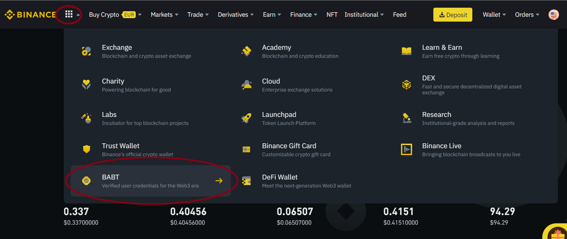Image resolution: width=567 pixels, height=239 pixels.
Task: Click the Exchange icon
Action: pyautogui.click(x=86, y=51)
